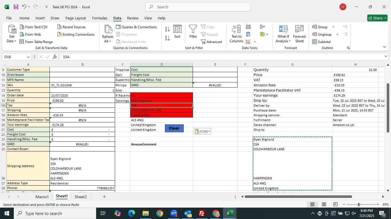Image resolution: width=391 pixels, height=219 pixels.
Task: Switch to Page Layout view
Action: point(324,204)
